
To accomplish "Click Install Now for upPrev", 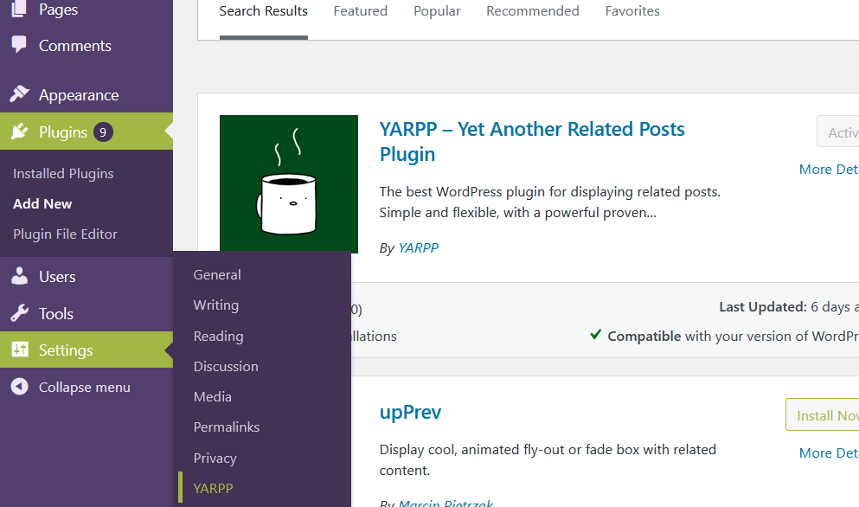I will tap(825, 415).
